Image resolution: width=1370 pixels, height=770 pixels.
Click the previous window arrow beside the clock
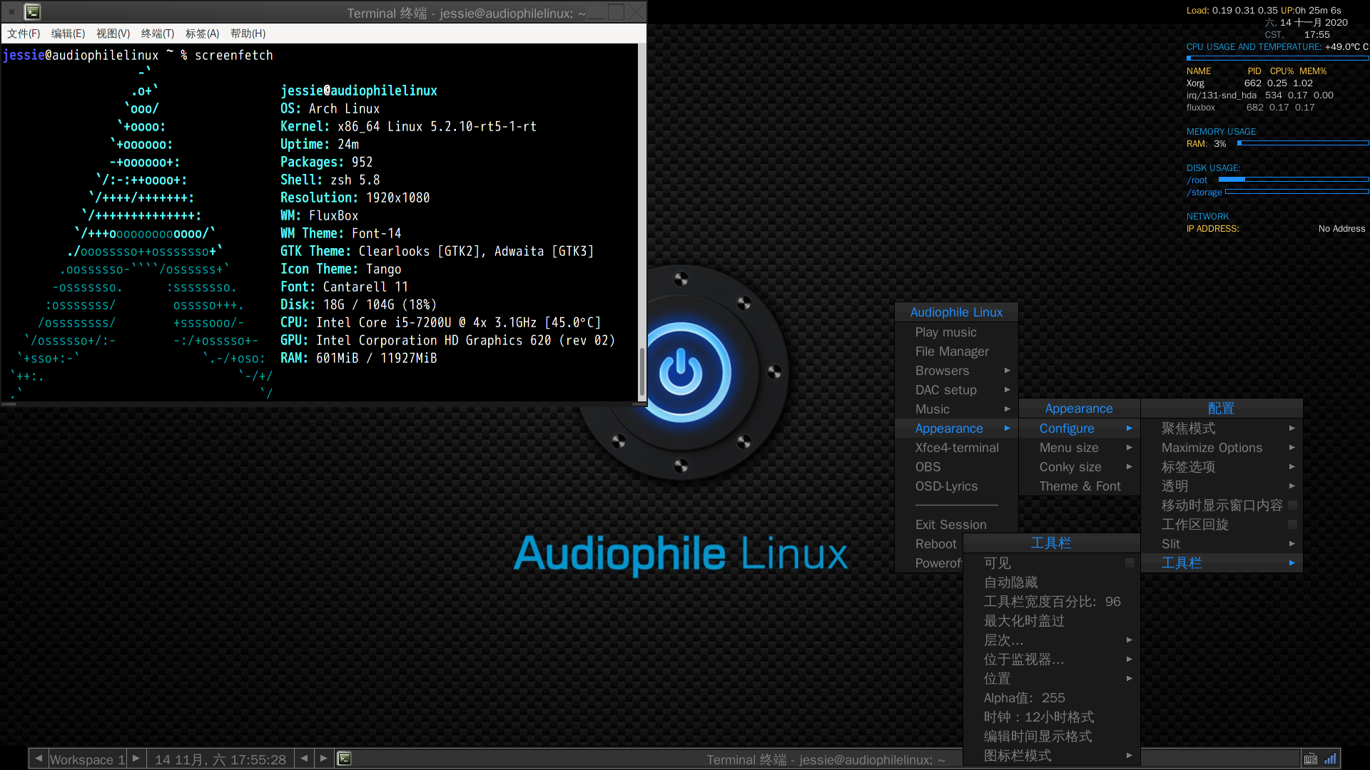[304, 759]
